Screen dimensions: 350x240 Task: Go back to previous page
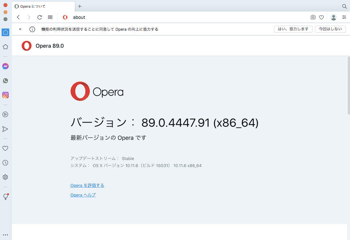click(18, 17)
